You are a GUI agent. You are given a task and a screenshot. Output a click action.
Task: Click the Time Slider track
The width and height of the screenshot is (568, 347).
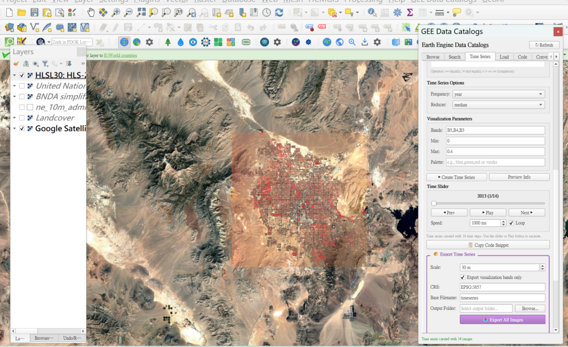[488, 204]
